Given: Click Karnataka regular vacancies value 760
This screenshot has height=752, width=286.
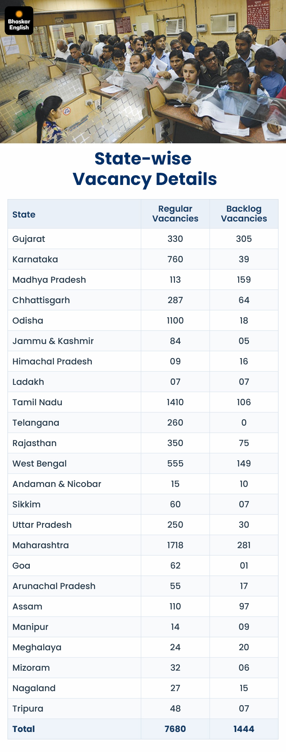Looking at the screenshot, I should (x=175, y=259).
